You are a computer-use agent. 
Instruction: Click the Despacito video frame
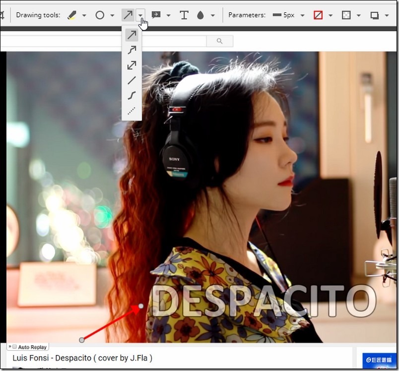click(201, 197)
